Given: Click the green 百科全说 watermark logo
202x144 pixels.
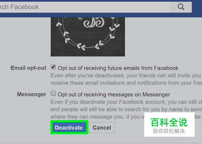Looking at the screenshot, I should click(x=169, y=122).
